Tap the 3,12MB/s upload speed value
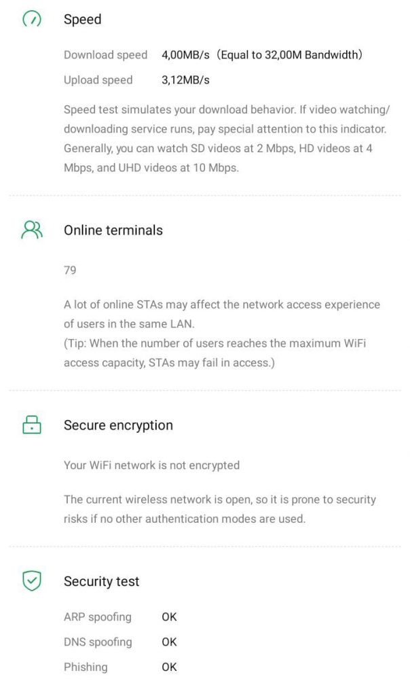 pyautogui.click(x=185, y=80)
